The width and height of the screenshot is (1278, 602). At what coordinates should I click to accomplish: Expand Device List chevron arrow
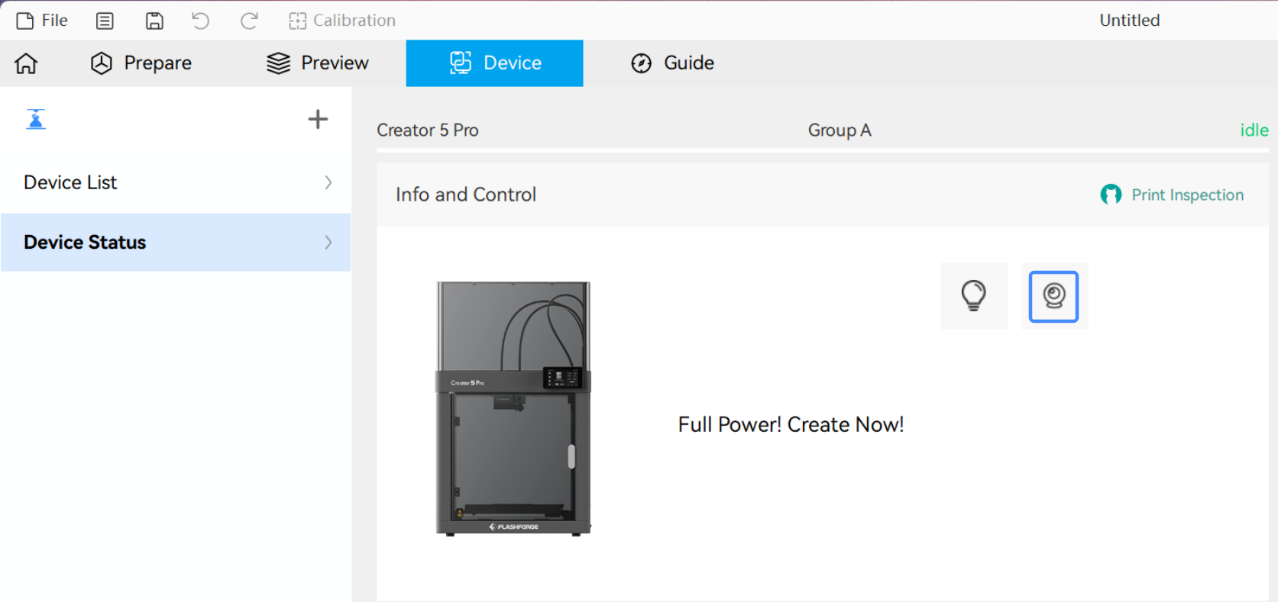pyautogui.click(x=328, y=182)
